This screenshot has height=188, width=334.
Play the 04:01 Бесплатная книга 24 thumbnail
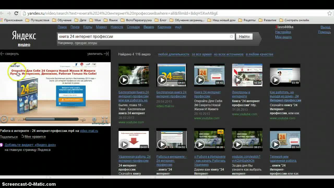[x=171, y=75]
